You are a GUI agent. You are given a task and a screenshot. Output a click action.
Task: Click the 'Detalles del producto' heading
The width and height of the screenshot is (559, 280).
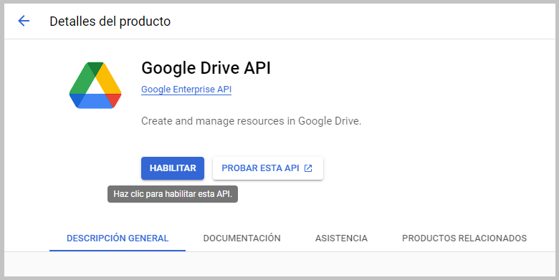110,21
